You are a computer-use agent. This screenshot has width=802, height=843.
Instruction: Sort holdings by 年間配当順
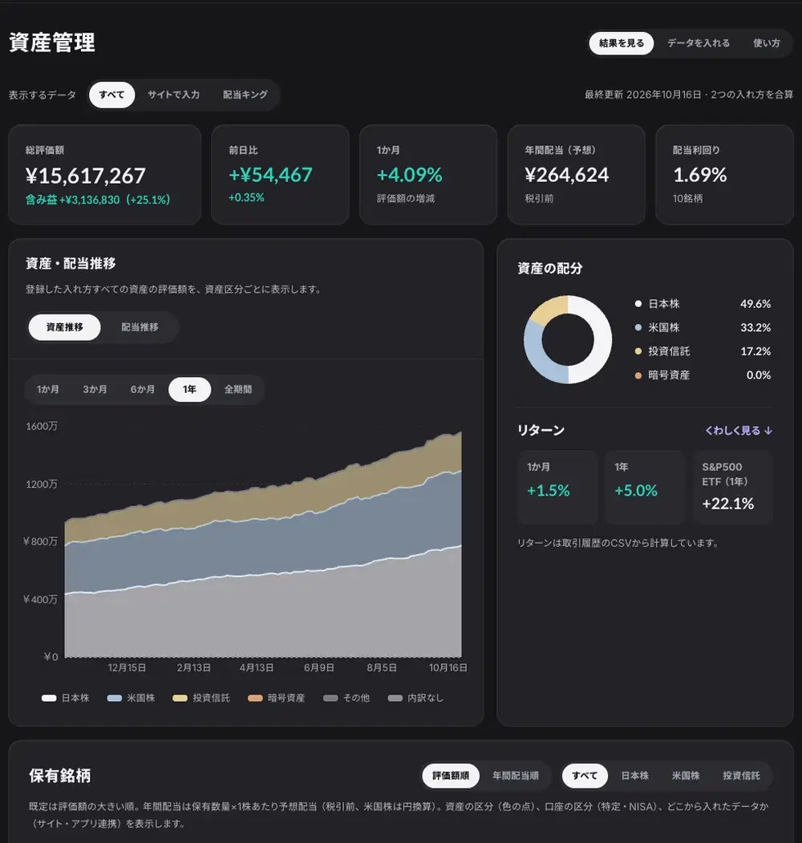pos(516,776)
